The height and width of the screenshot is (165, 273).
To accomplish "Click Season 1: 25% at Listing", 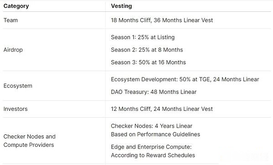I will tap(143, 37).
